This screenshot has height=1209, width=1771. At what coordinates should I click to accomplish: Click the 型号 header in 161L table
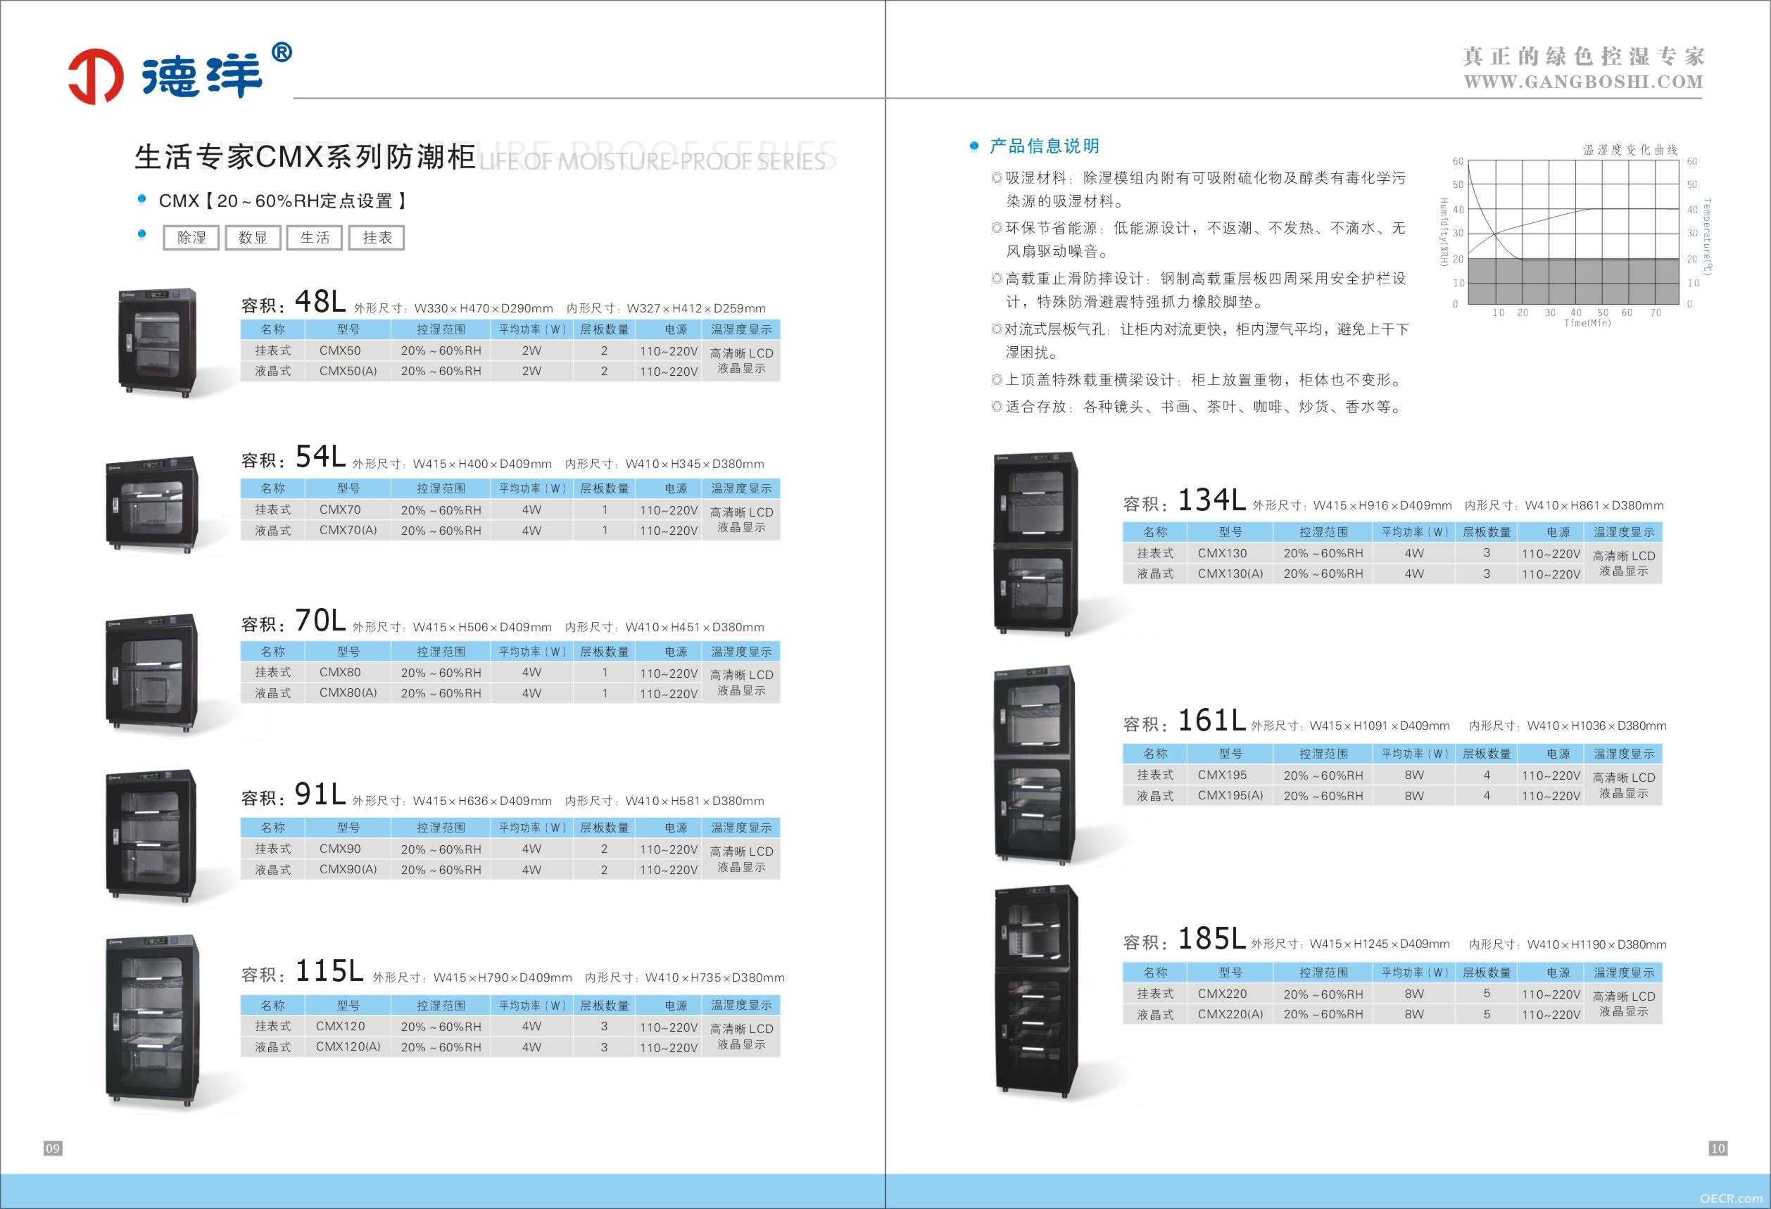point(1230,754)
